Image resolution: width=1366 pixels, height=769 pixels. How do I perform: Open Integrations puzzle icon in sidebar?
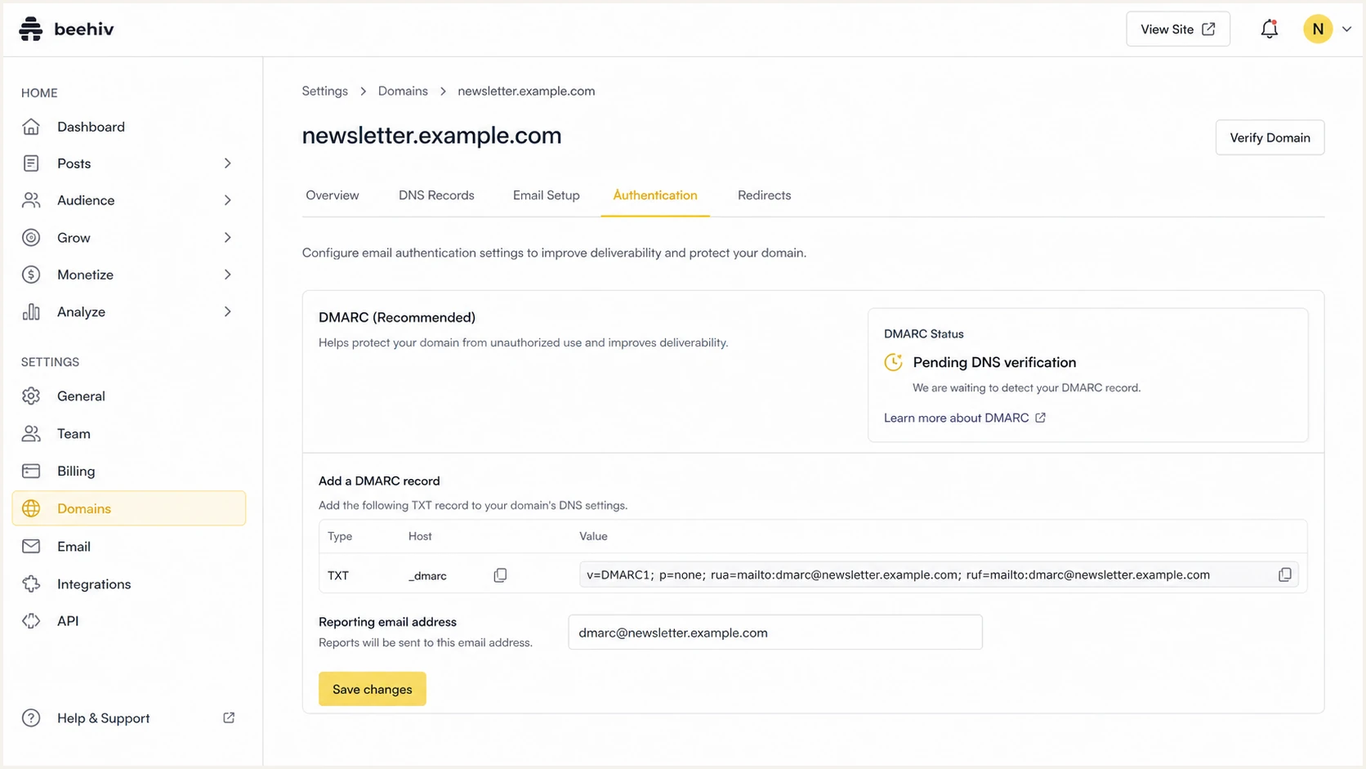click(31, 583)
